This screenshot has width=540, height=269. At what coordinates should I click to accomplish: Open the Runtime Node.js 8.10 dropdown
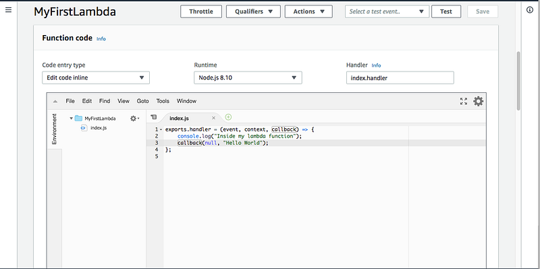click(x=248, y=78)
